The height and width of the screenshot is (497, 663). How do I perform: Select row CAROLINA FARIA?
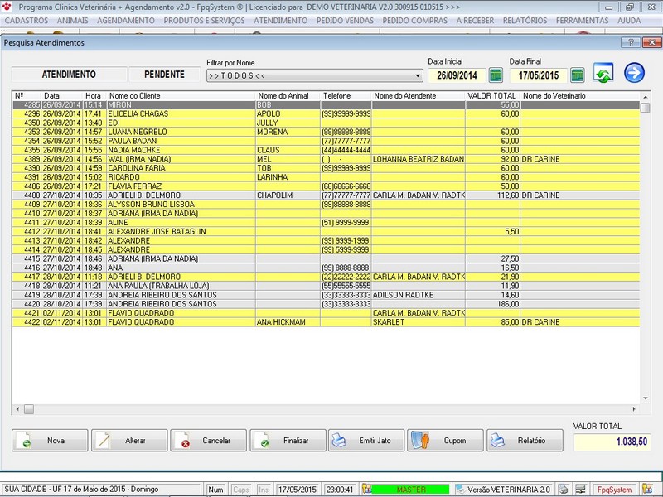[326, 168]
